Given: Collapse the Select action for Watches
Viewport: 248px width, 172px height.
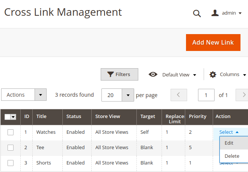Looking at the screenshot, I should click(228, 132).
